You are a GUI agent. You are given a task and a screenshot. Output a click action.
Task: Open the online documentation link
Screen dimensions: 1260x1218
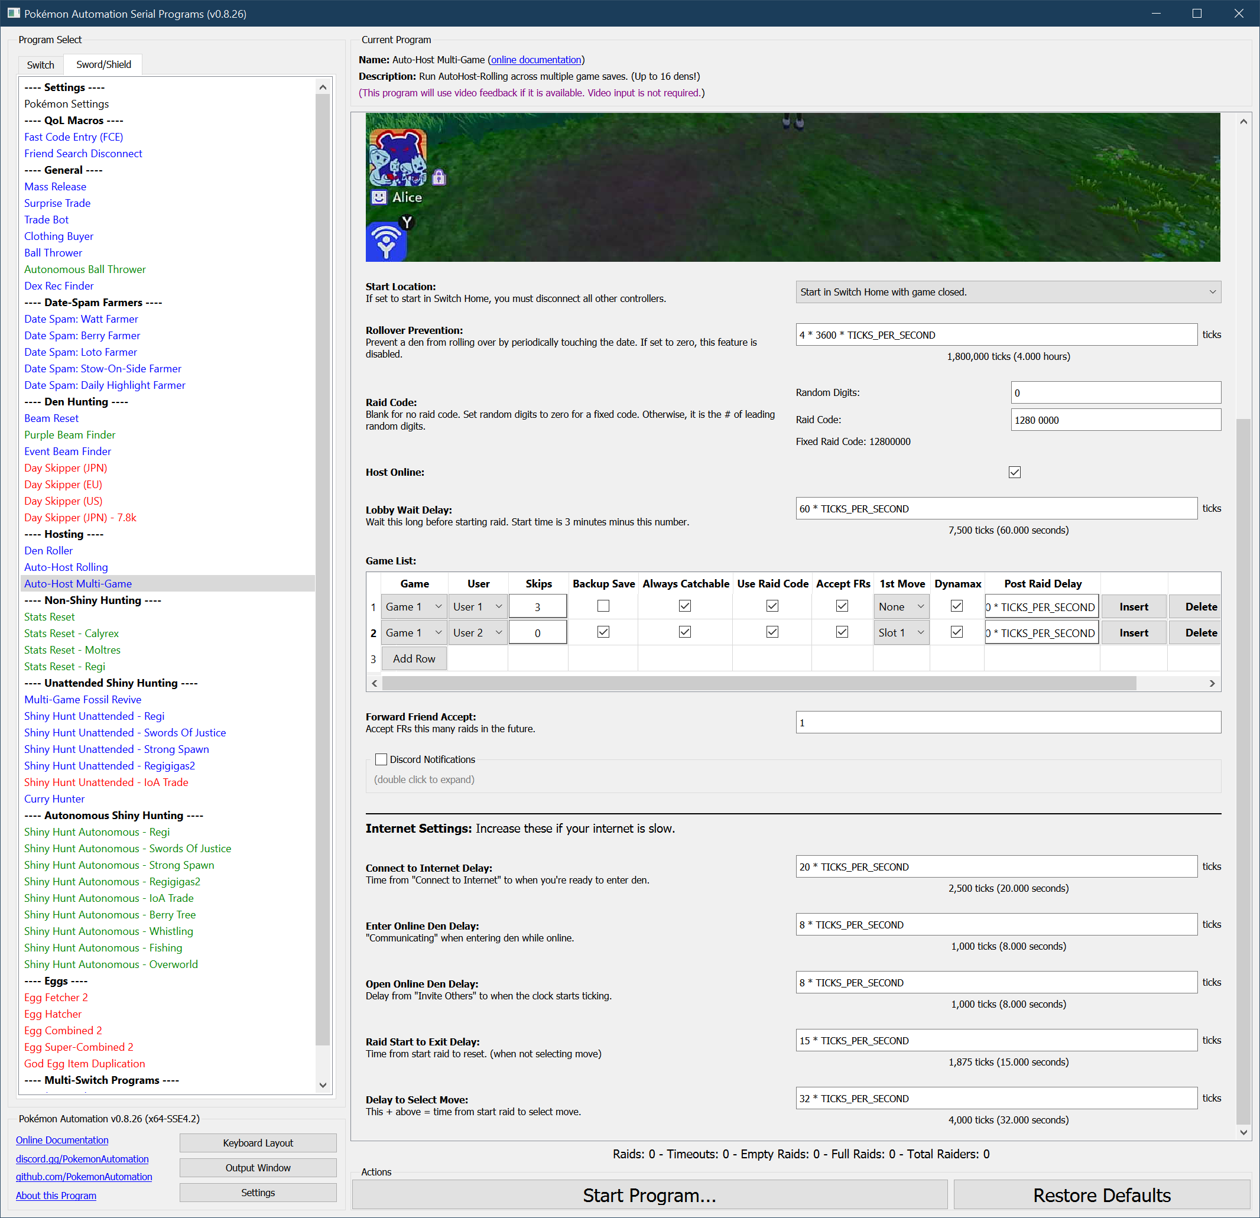pos(536,60)
